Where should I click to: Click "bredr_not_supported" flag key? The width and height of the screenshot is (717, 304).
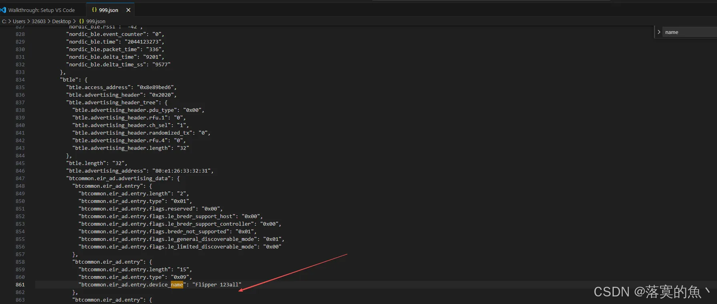[x=154, y=231]
